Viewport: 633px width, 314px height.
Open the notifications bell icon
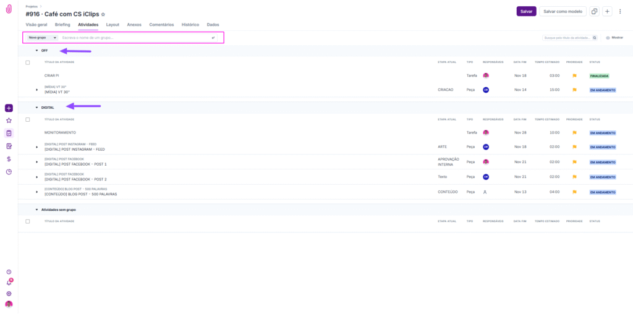coord(9,282)
